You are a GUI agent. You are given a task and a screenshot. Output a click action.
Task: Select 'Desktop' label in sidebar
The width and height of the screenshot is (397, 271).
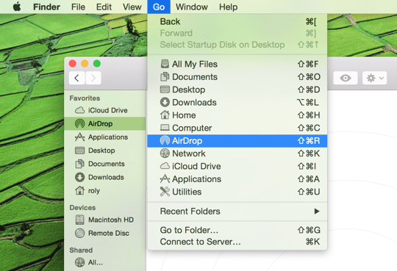(101, 151)
